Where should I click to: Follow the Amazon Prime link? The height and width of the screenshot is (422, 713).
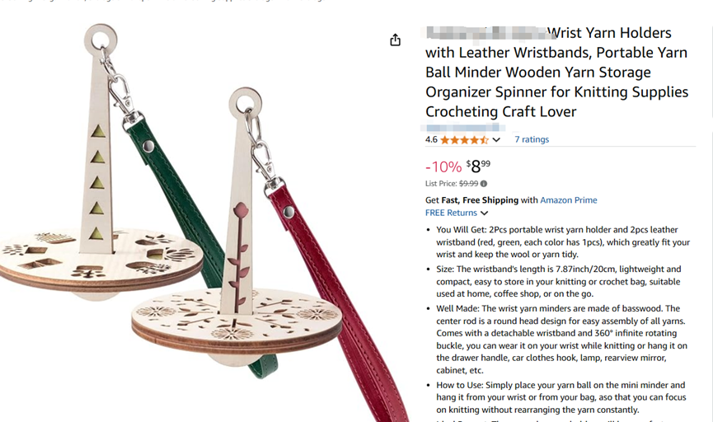tap(569, 200)
